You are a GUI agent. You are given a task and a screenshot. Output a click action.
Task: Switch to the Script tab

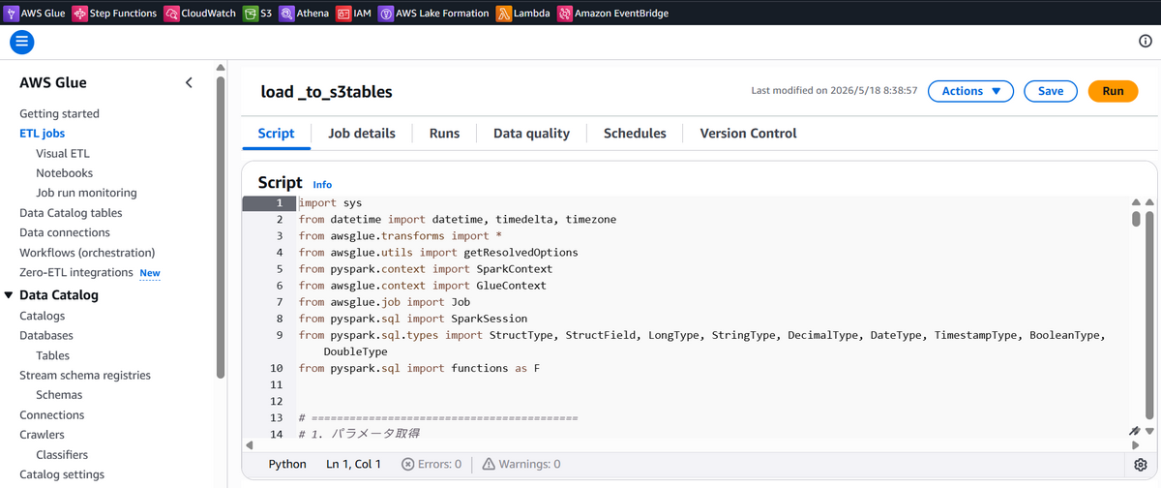coord(276,134)
